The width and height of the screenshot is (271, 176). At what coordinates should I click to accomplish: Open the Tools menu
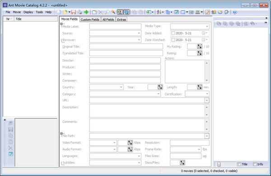pyautogui.click(x=39, y=12)
